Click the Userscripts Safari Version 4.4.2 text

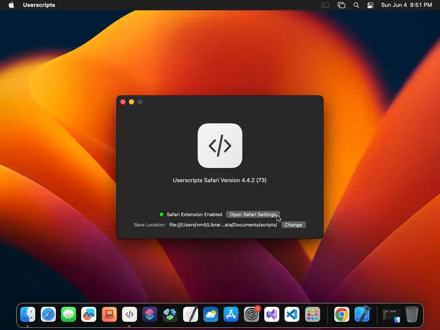pos(220,180)
